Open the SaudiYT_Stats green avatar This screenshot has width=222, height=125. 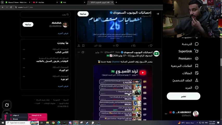tap(156, 54)
